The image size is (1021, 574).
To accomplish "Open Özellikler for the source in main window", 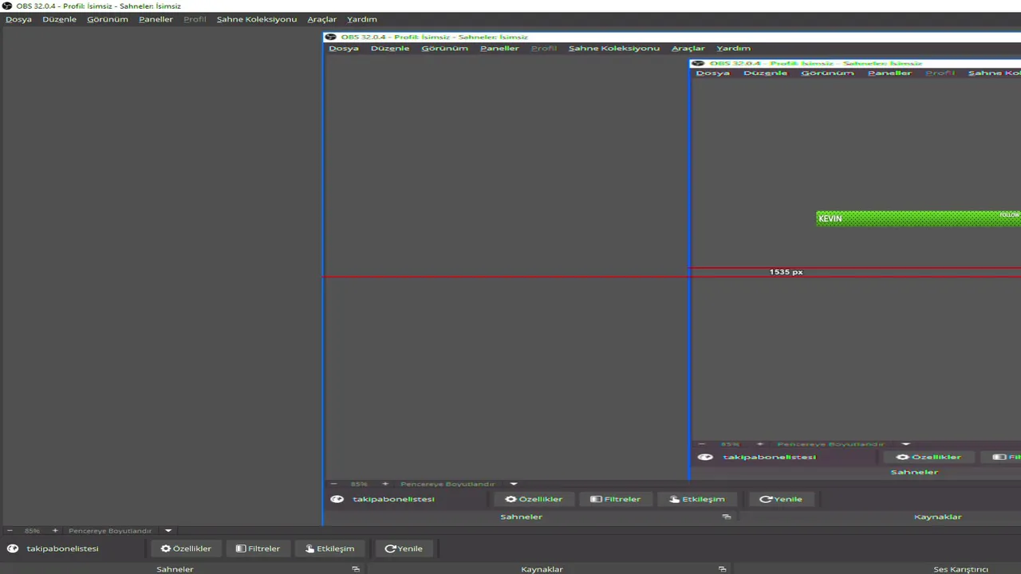I will (186, 548).
